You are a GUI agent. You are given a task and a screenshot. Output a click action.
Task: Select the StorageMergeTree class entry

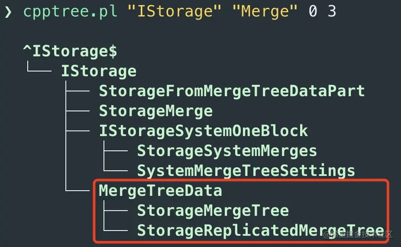tap(213, 211)
